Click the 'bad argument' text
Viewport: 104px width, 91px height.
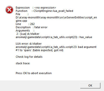(x=87, y=47)
